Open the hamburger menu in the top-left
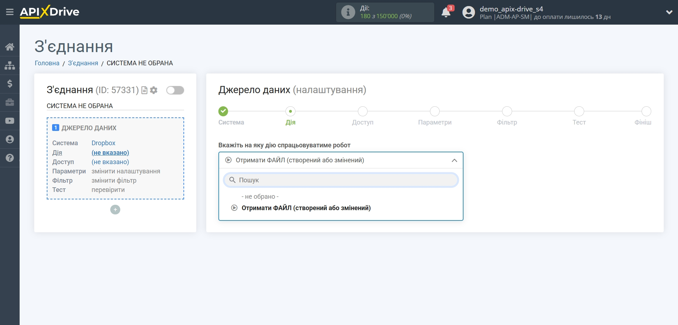 coord(10,11)
